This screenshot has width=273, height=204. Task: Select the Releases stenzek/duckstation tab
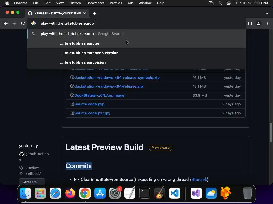pyautogui.click(x=57, y=13)
